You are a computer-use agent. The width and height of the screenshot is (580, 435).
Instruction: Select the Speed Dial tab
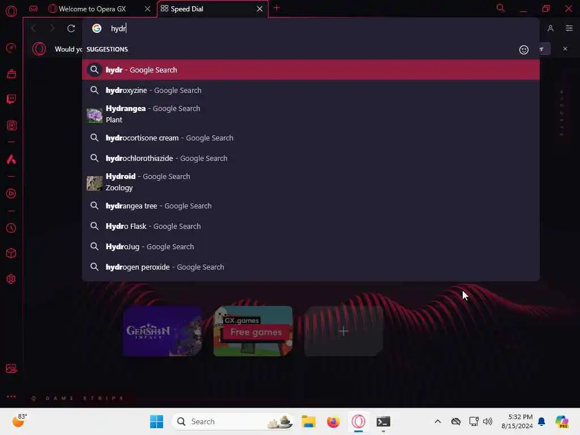point(212,9)
